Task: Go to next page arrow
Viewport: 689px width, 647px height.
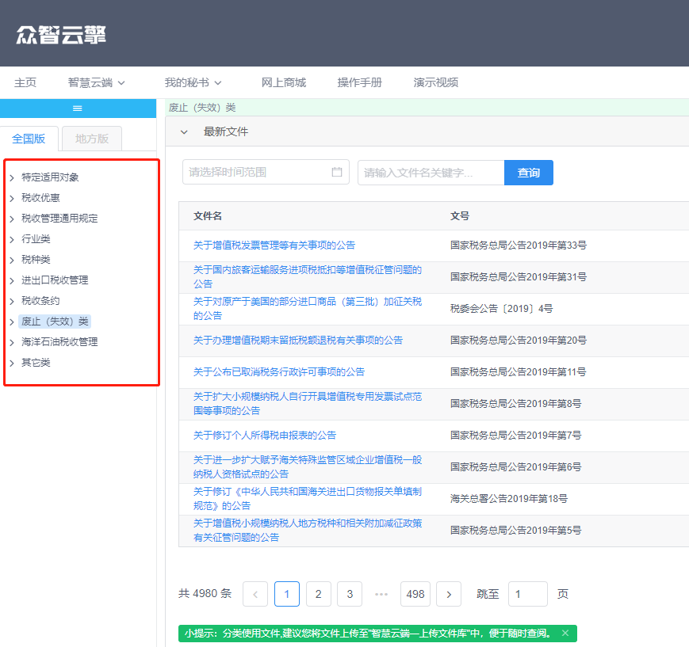Action: [449, 594]
